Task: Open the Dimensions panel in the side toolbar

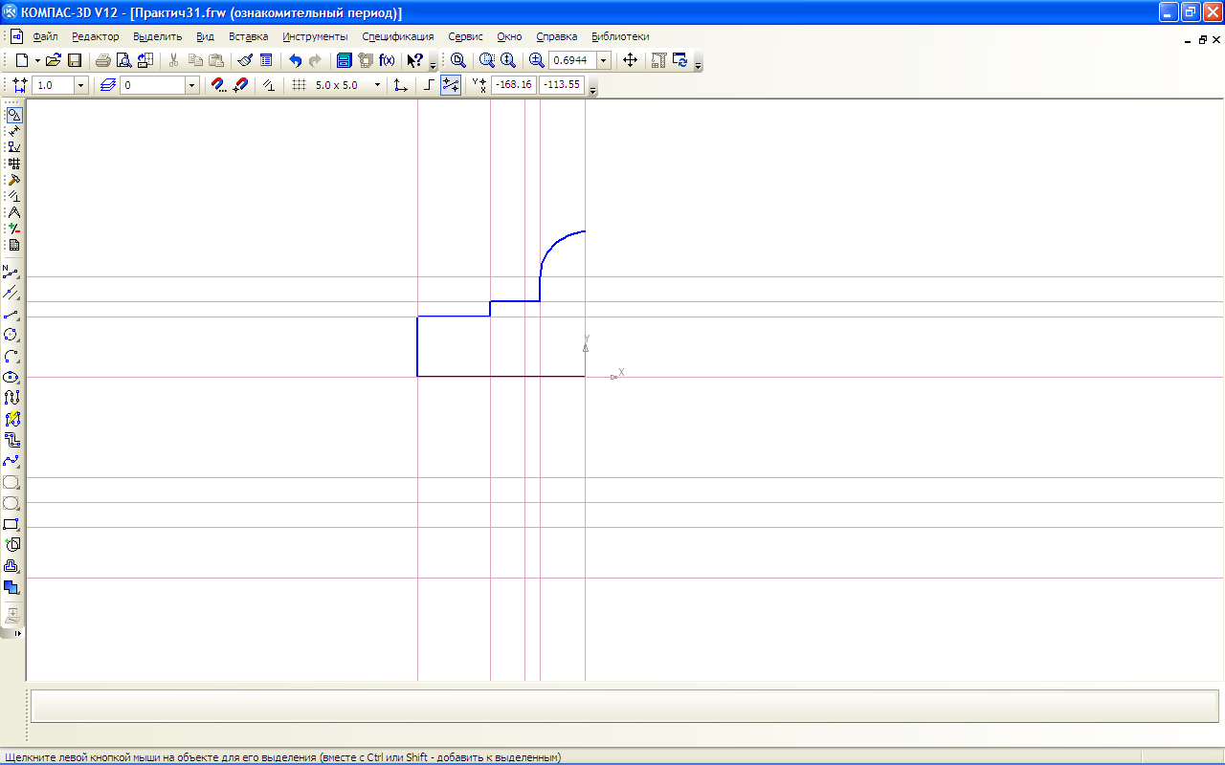Action: pos(13,131)
